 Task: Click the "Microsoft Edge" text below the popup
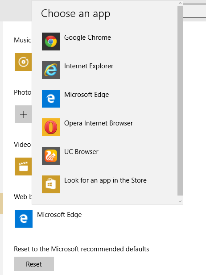coord(59,215)
